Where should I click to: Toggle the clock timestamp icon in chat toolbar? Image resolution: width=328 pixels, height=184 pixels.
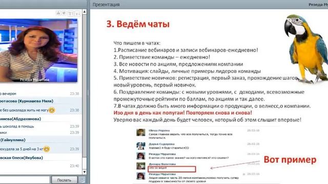click(x=64, y=13)
